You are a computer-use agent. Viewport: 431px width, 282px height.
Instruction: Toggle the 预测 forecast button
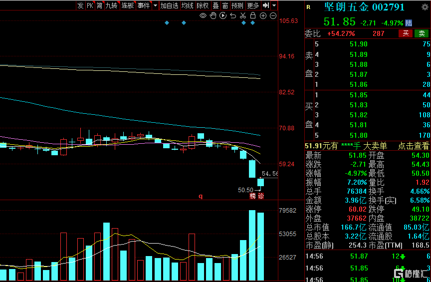pos(237,5)
